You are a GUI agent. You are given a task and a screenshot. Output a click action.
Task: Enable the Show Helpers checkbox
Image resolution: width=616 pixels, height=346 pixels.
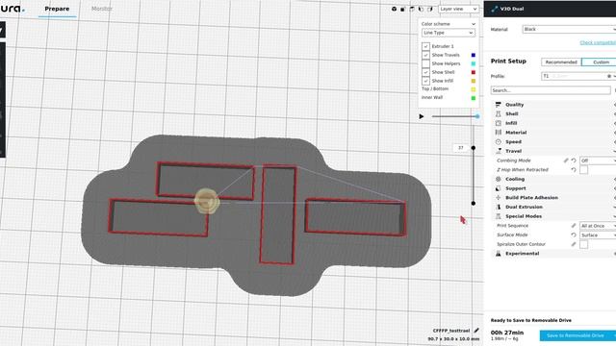(x=425, y=63)
